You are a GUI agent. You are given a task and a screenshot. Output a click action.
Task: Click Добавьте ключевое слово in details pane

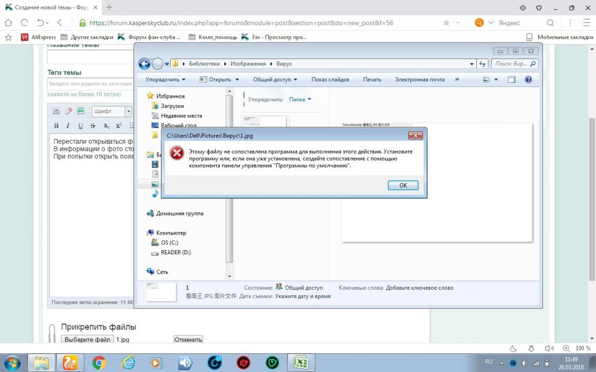click(x=420, y=288)
